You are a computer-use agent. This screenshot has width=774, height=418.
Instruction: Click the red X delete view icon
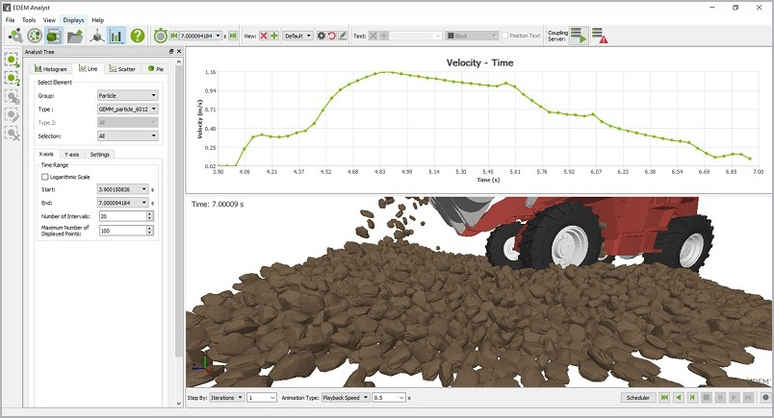tap(264, 36)
